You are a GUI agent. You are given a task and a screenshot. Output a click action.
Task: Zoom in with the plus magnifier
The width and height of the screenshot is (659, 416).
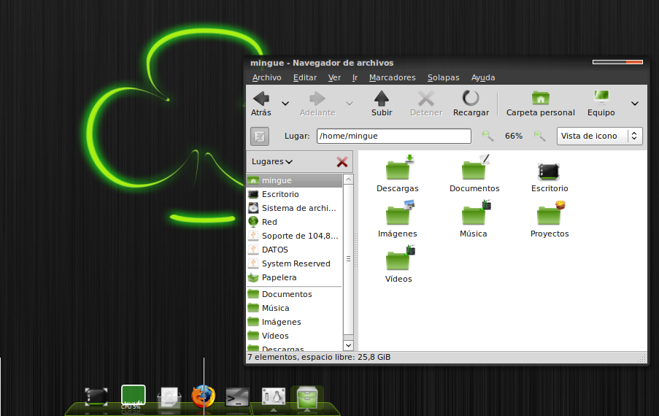tap(539, 136)
